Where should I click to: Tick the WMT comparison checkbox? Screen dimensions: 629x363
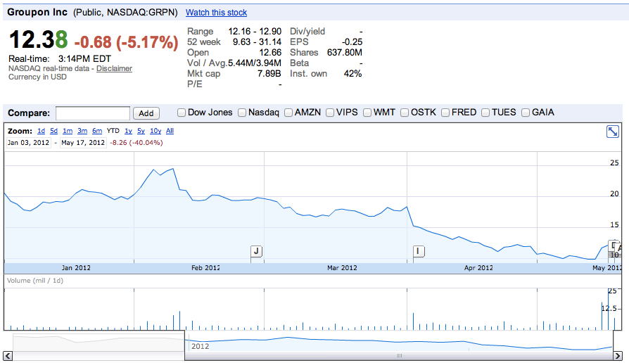[x=367, y=113]
